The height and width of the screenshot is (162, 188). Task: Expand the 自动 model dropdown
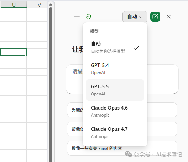point(135,17)
